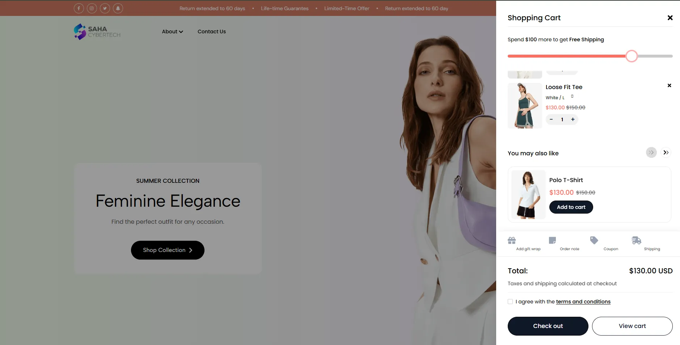680x345 pixels.
Task: Click the Shipping estimate icon
Action: coord(636,240)
